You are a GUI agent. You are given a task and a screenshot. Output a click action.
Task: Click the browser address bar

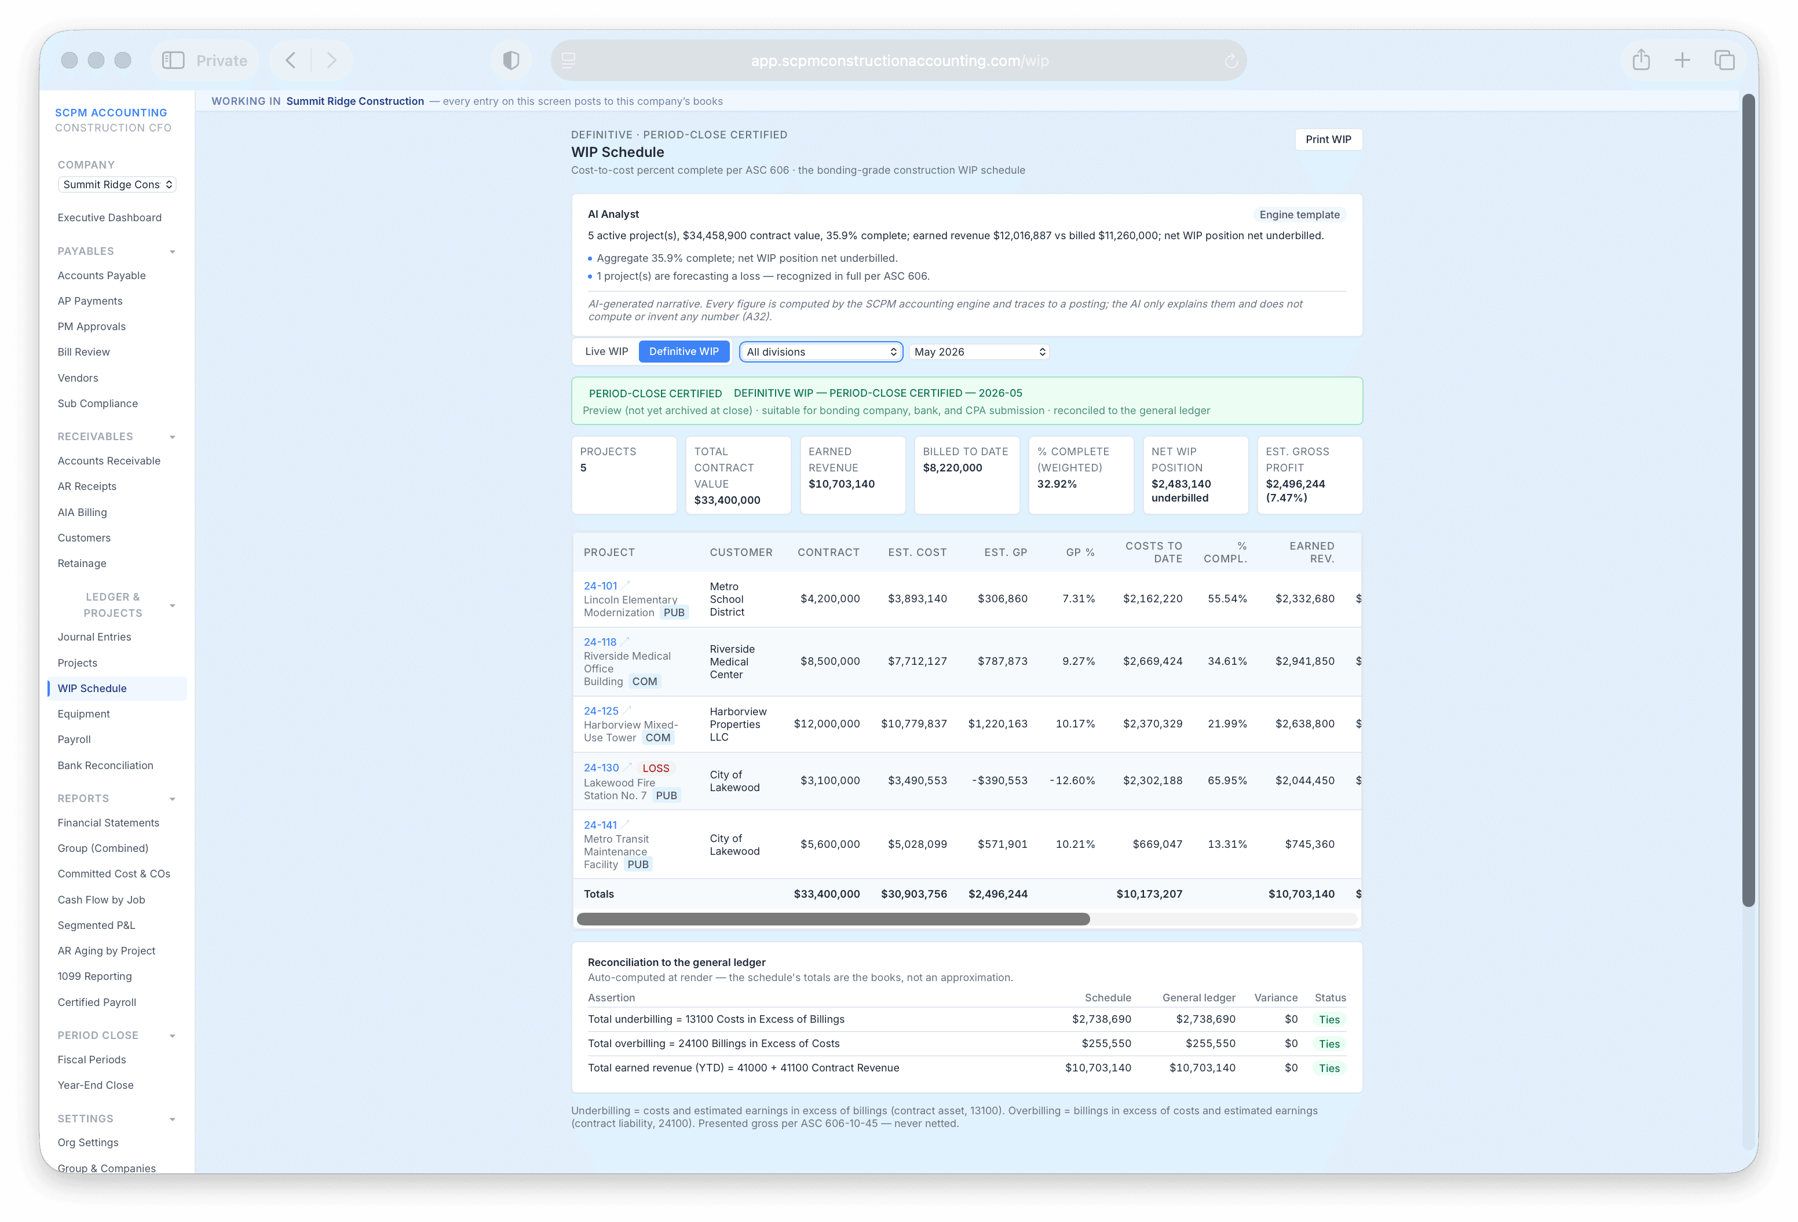pyautogui.click(x=899, y=60)
